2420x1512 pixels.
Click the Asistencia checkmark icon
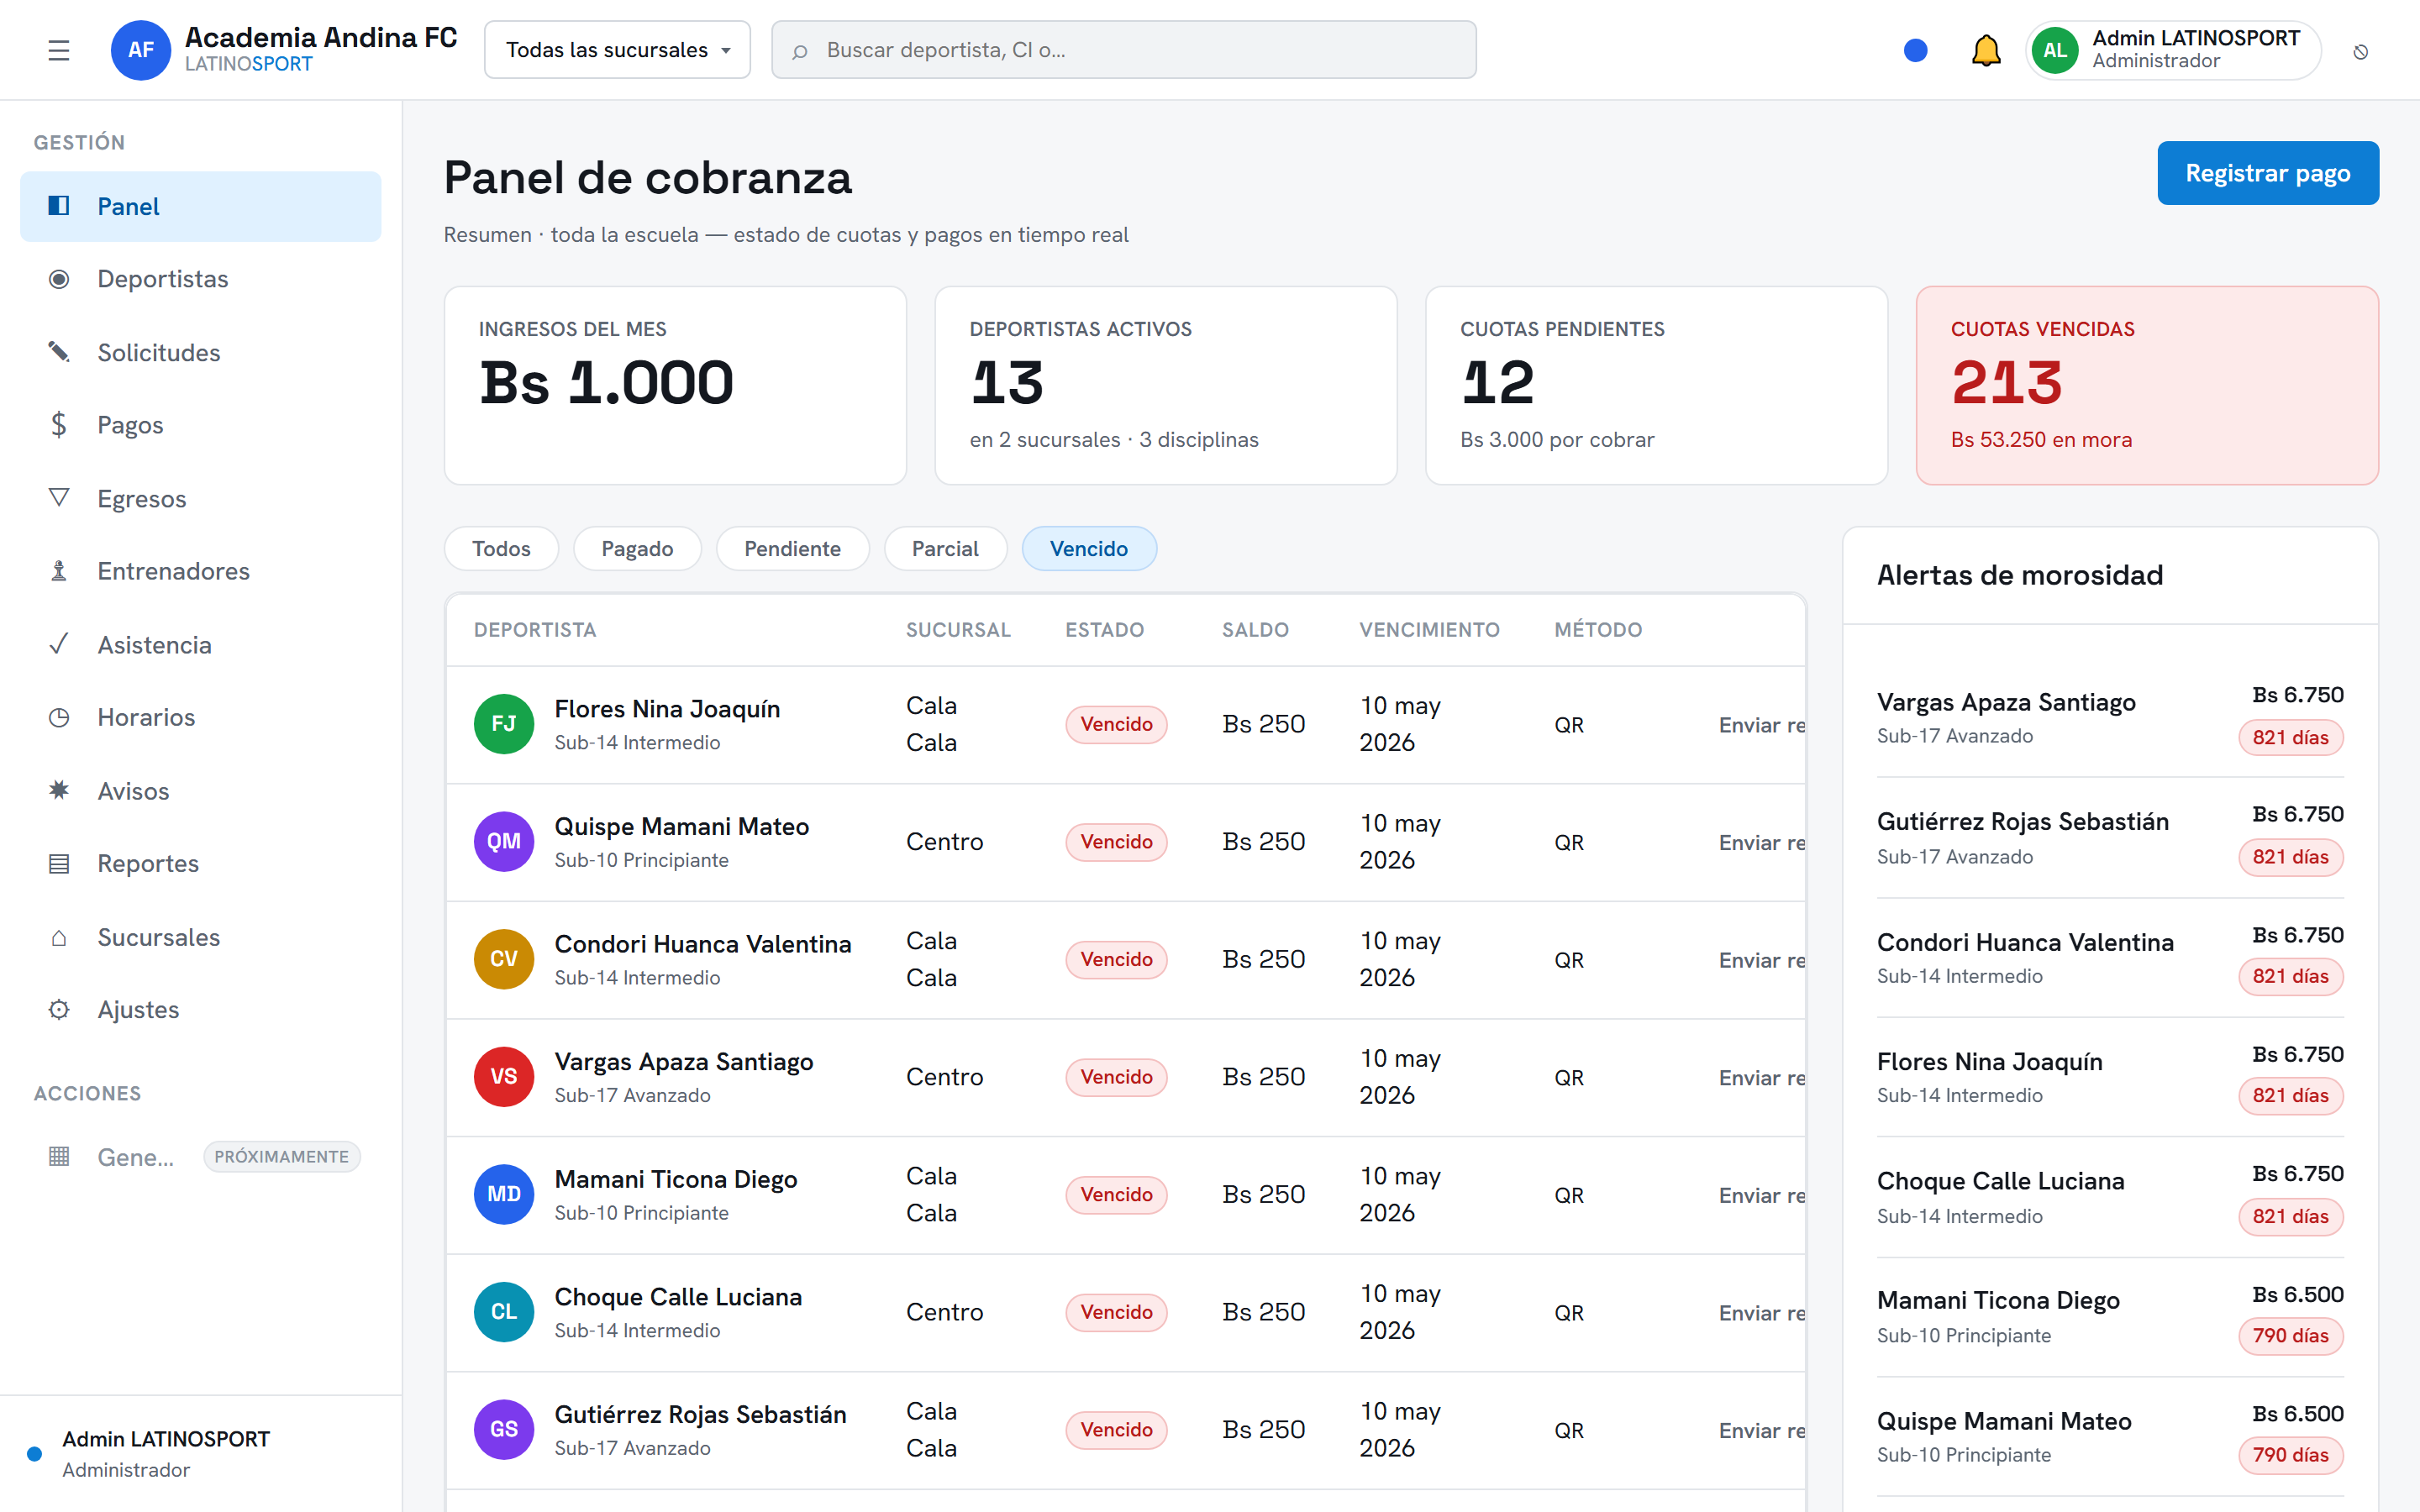click(x=59, y=644)
